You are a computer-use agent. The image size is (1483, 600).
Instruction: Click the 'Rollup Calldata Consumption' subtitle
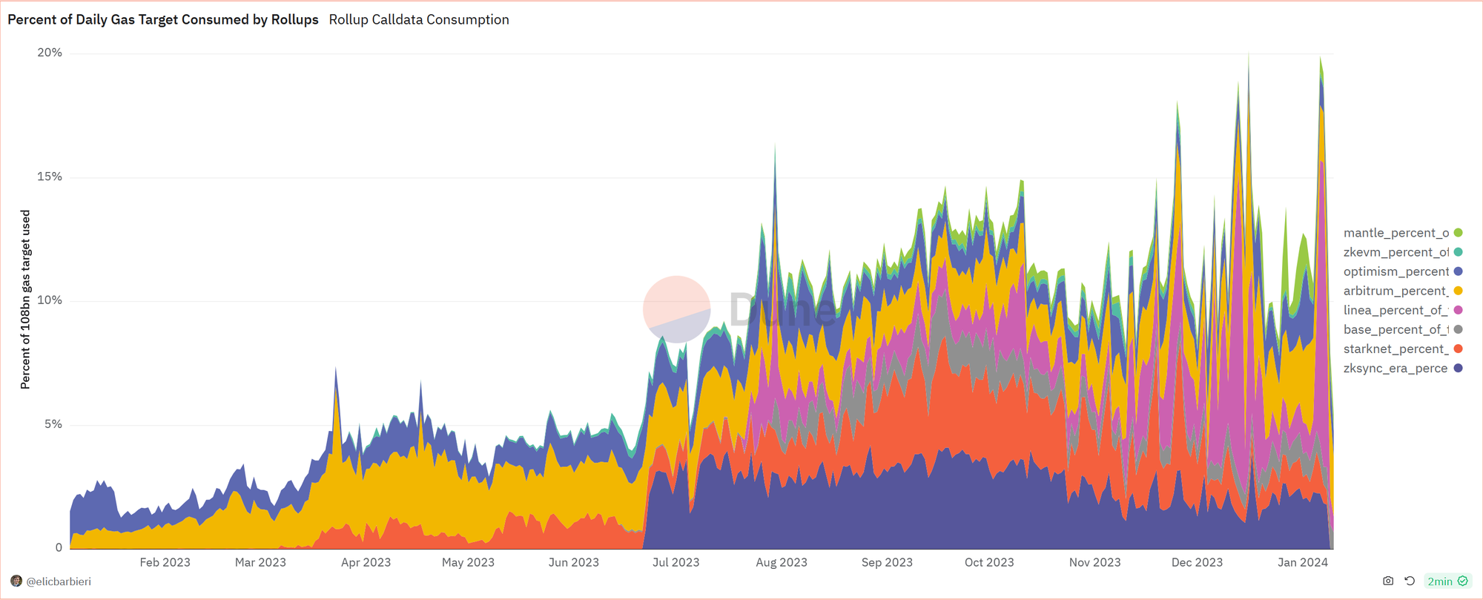419,19
